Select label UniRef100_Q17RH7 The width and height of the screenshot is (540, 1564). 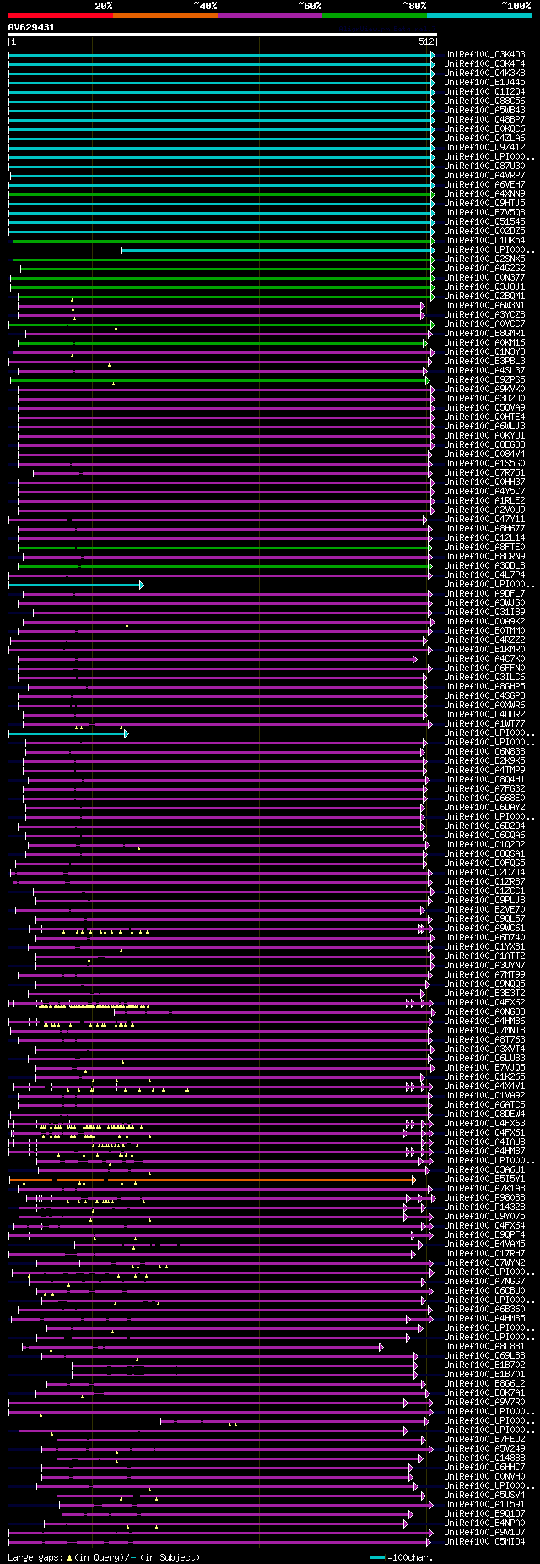(484, 1254)
